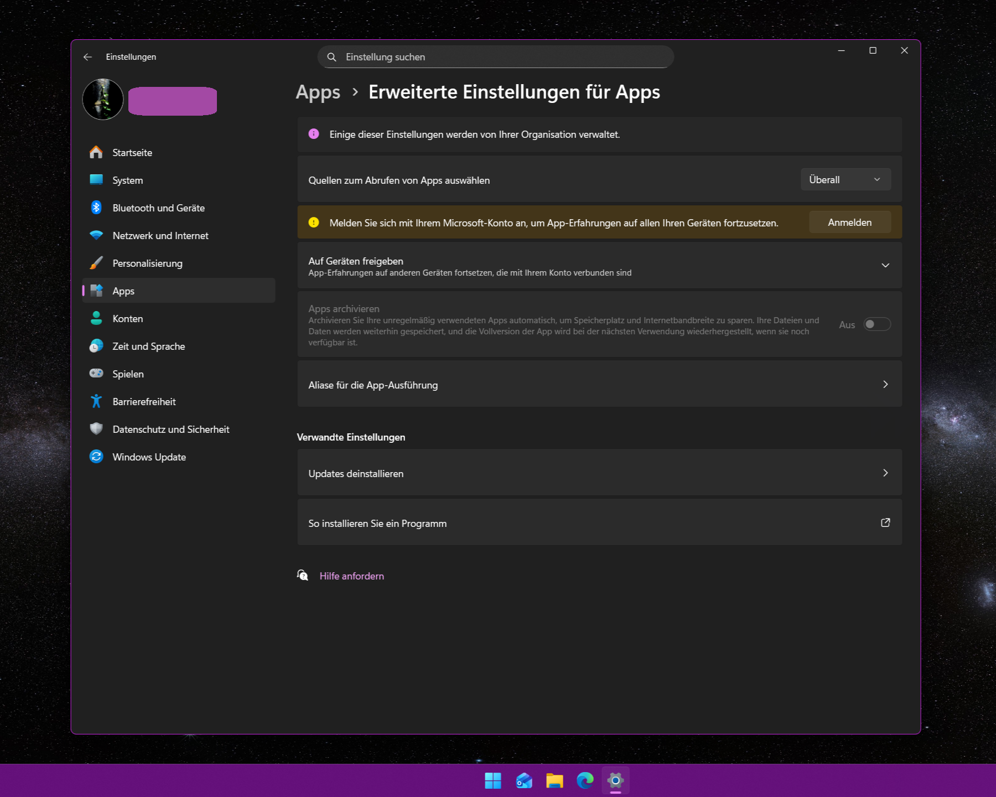Open the Überall source dropdown

tap(845, 179)
